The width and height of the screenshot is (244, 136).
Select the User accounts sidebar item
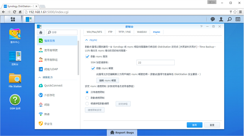tap(57, 50)
